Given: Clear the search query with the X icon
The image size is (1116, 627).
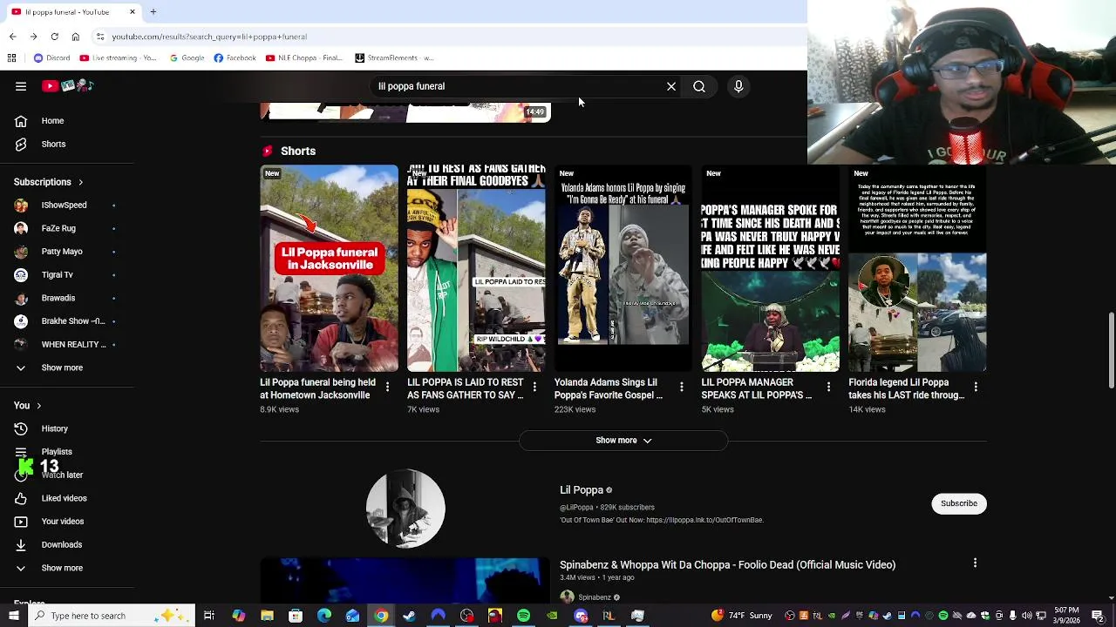Looking at the screenshot, I should pyautogui.click(x=671, y=86).
